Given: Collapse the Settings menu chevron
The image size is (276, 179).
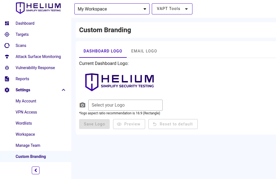Looking at the screenshot, I should tap(63, 90).
